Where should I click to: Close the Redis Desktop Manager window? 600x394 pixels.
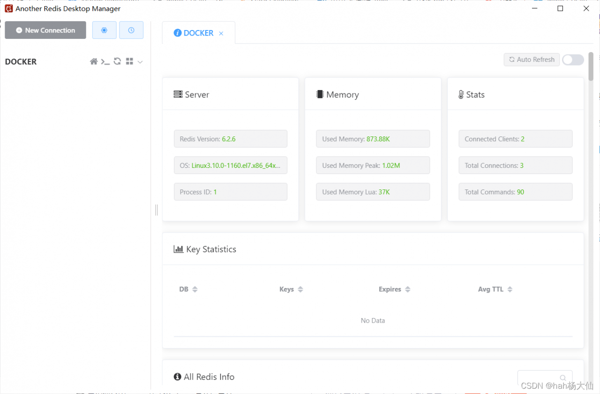tap(586, 8)
